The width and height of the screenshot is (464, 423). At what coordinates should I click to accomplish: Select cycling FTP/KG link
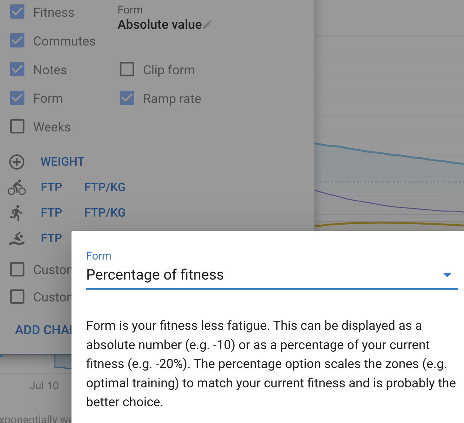[105, 187]
